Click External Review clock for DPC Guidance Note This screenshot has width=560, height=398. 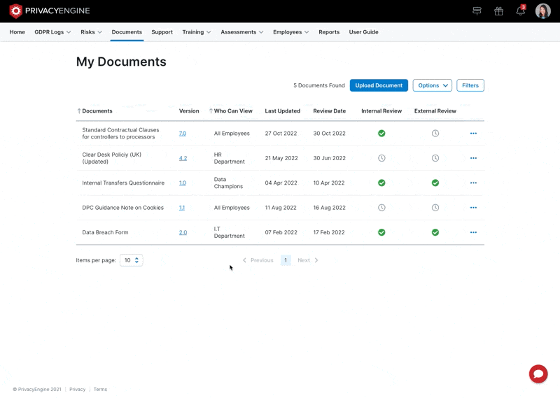[x=435, y=207]
